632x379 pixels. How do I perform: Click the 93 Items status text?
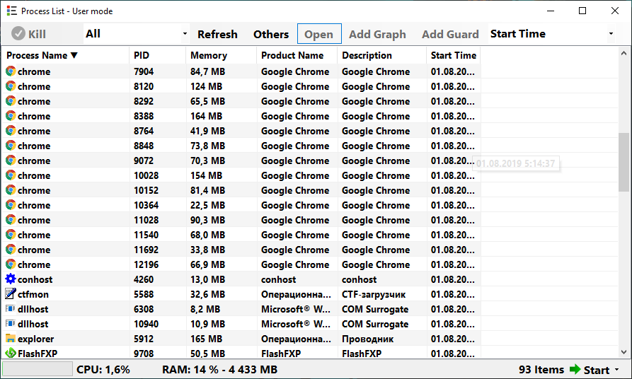coord(541,369)
